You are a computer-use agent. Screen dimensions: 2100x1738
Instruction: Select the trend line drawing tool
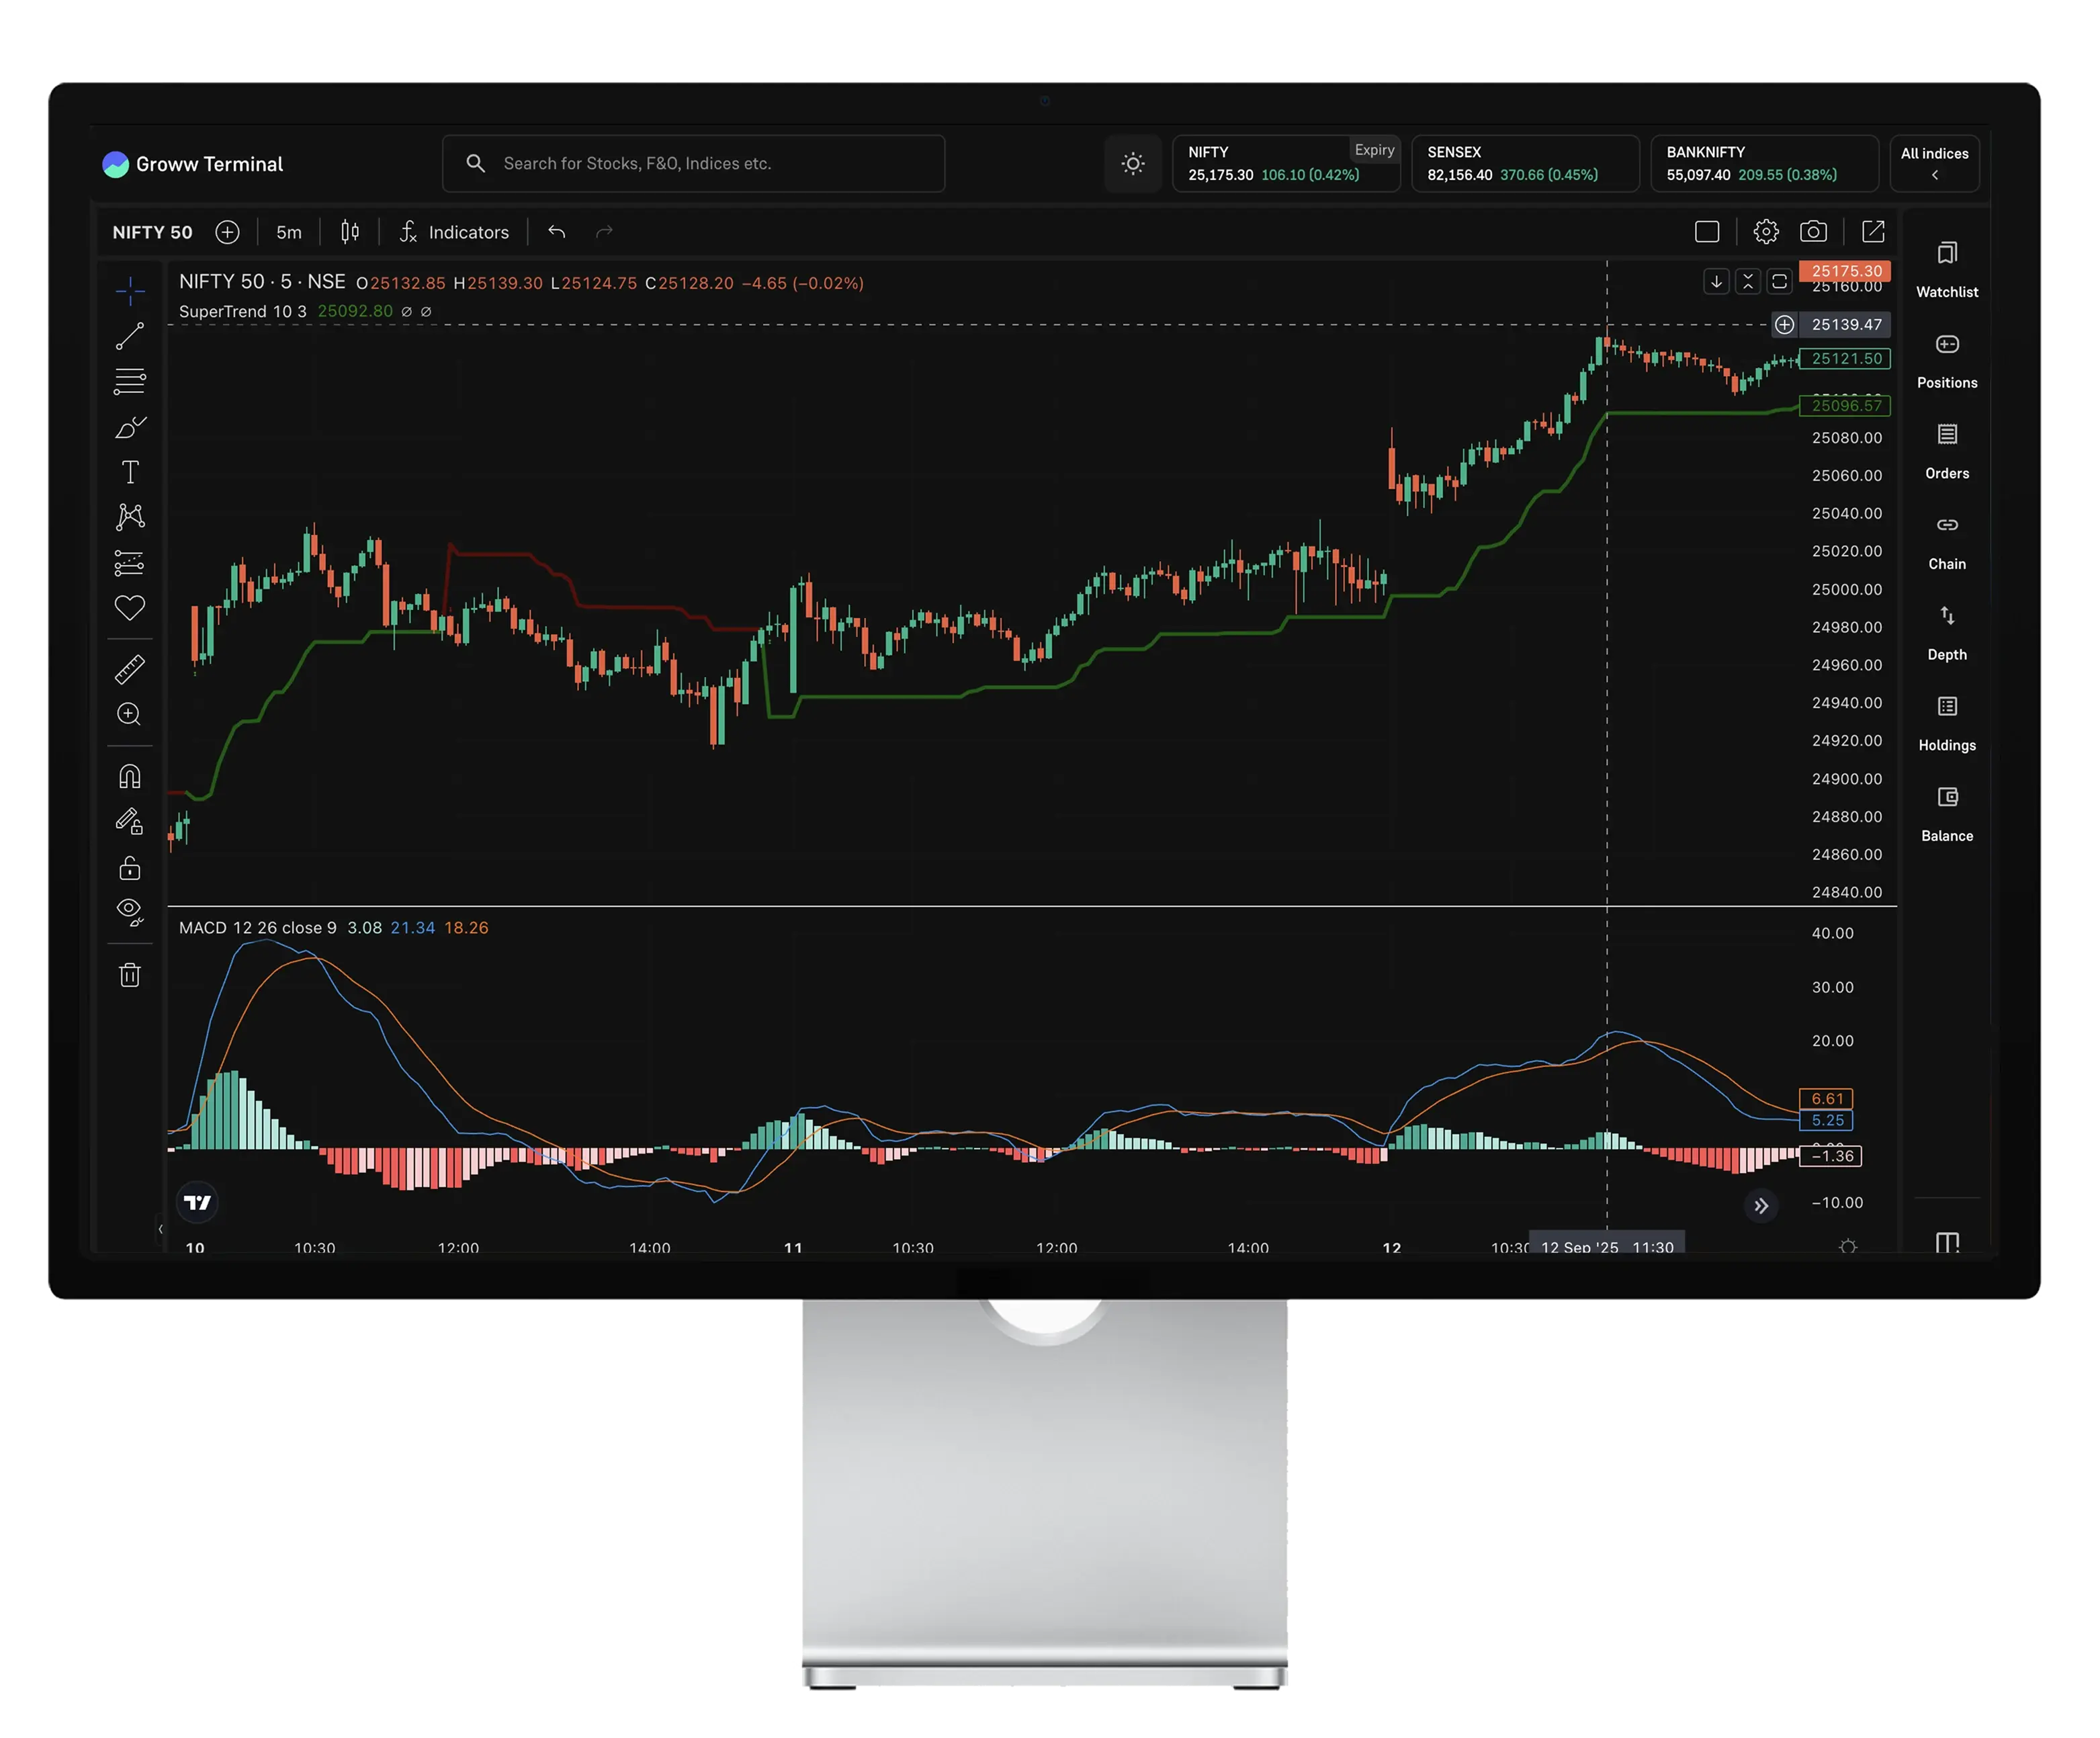[x=130, y=336]
